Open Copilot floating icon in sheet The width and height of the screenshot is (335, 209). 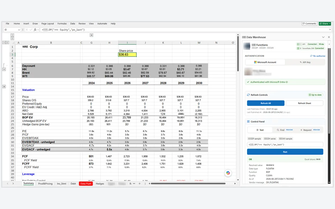pyautogui.click(x=228, y=173)
